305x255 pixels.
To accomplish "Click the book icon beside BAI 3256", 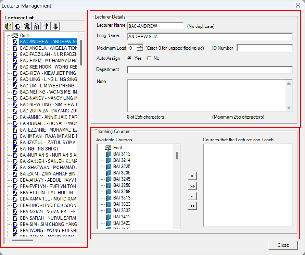I will [x=108, y=185].
